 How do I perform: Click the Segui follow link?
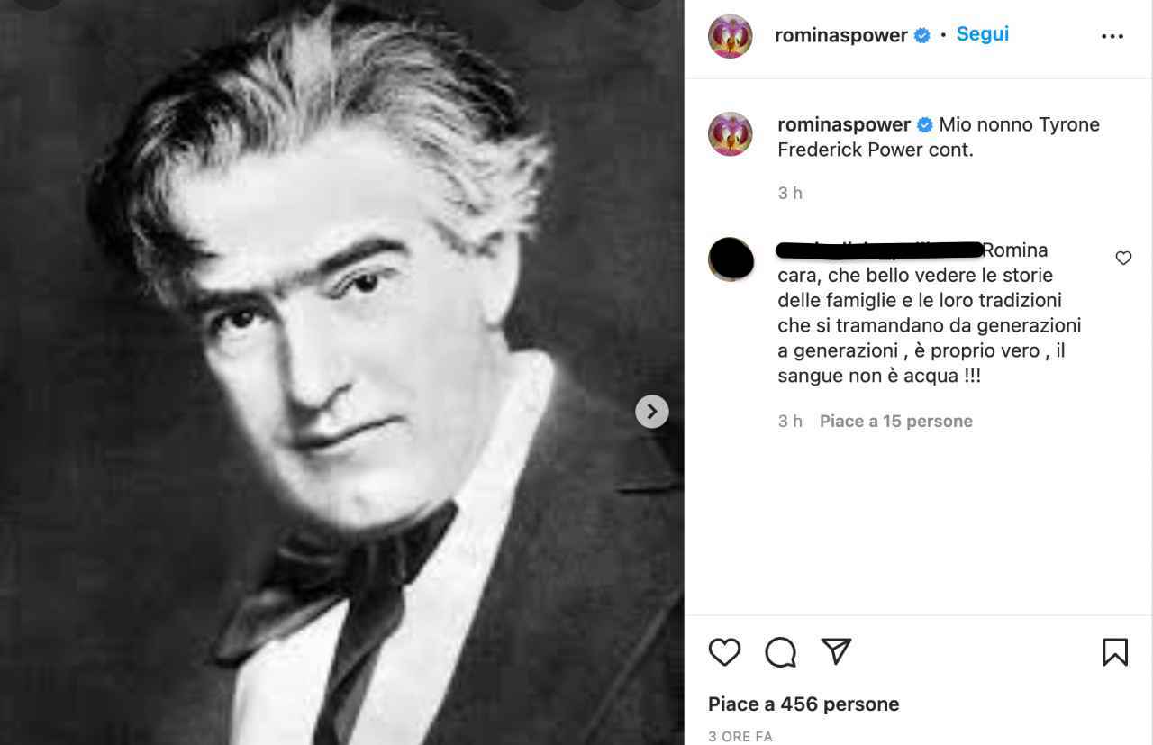(x=982, y=34)
